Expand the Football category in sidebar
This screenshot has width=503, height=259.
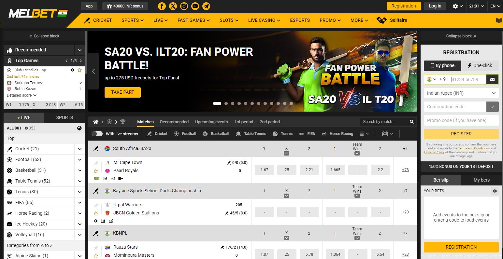(79, 160)
